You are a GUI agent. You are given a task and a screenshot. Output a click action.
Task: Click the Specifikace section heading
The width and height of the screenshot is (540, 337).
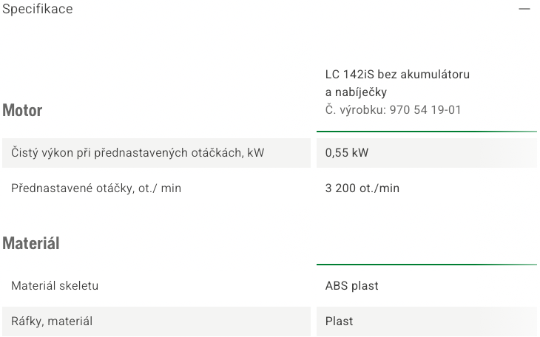(38, 9)
